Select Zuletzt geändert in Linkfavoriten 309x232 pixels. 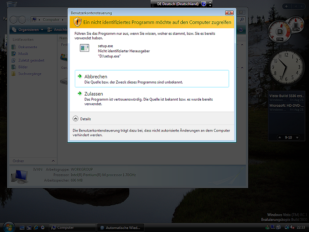(x=31, y=60)
